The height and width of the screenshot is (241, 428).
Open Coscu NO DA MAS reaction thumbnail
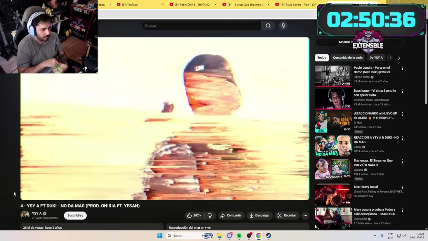[x=333, y=146]
